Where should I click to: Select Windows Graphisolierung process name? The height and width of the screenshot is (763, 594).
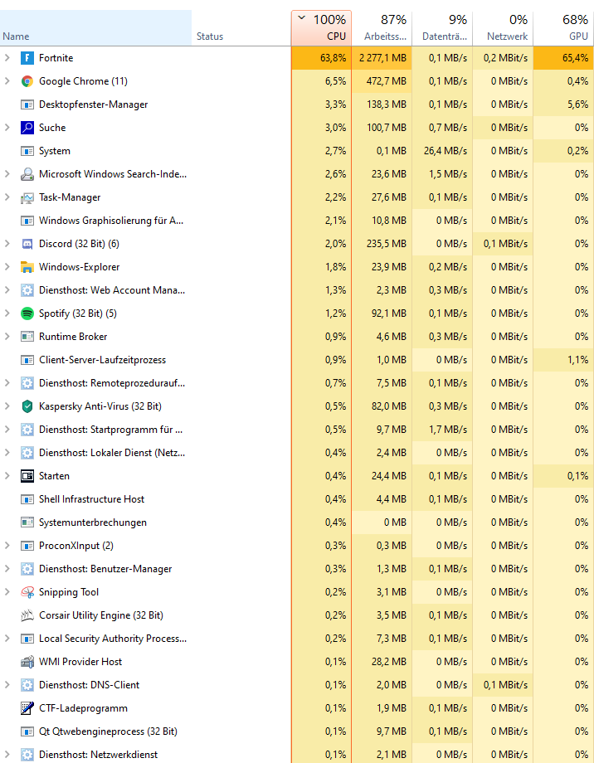111,221
